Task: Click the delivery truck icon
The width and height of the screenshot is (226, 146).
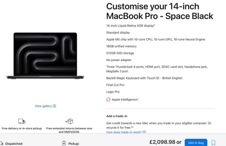Action: (22, 121)
